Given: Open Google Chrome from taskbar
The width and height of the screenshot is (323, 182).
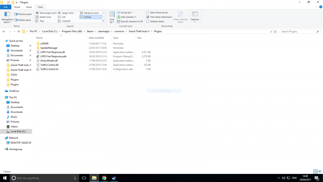Looking at the screenshot, I should (x=104, y=178).
